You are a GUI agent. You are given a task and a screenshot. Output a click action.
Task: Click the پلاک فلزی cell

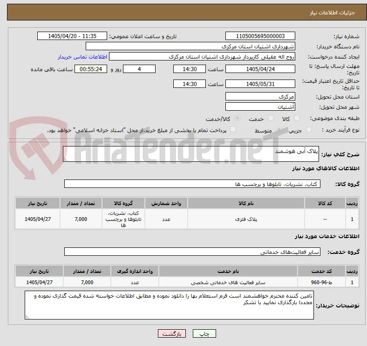click(x=246, y=219)
